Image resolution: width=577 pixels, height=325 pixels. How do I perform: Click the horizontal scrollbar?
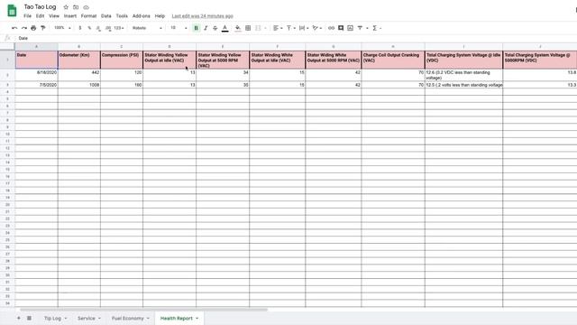pos(143,310)
